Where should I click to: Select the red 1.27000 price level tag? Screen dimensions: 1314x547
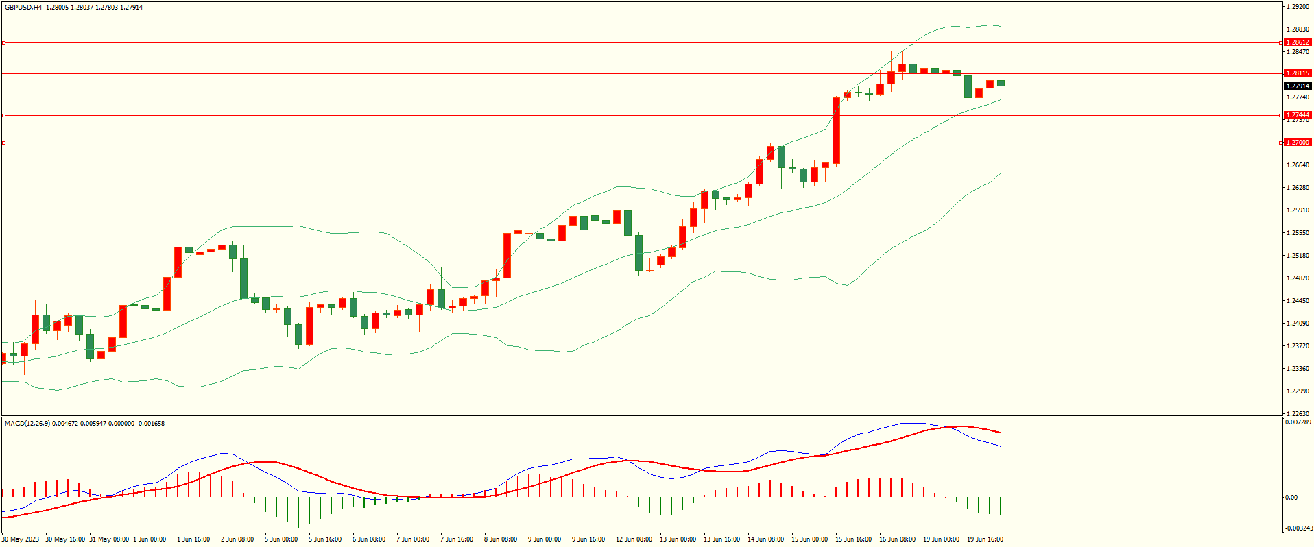[1298, 143]
